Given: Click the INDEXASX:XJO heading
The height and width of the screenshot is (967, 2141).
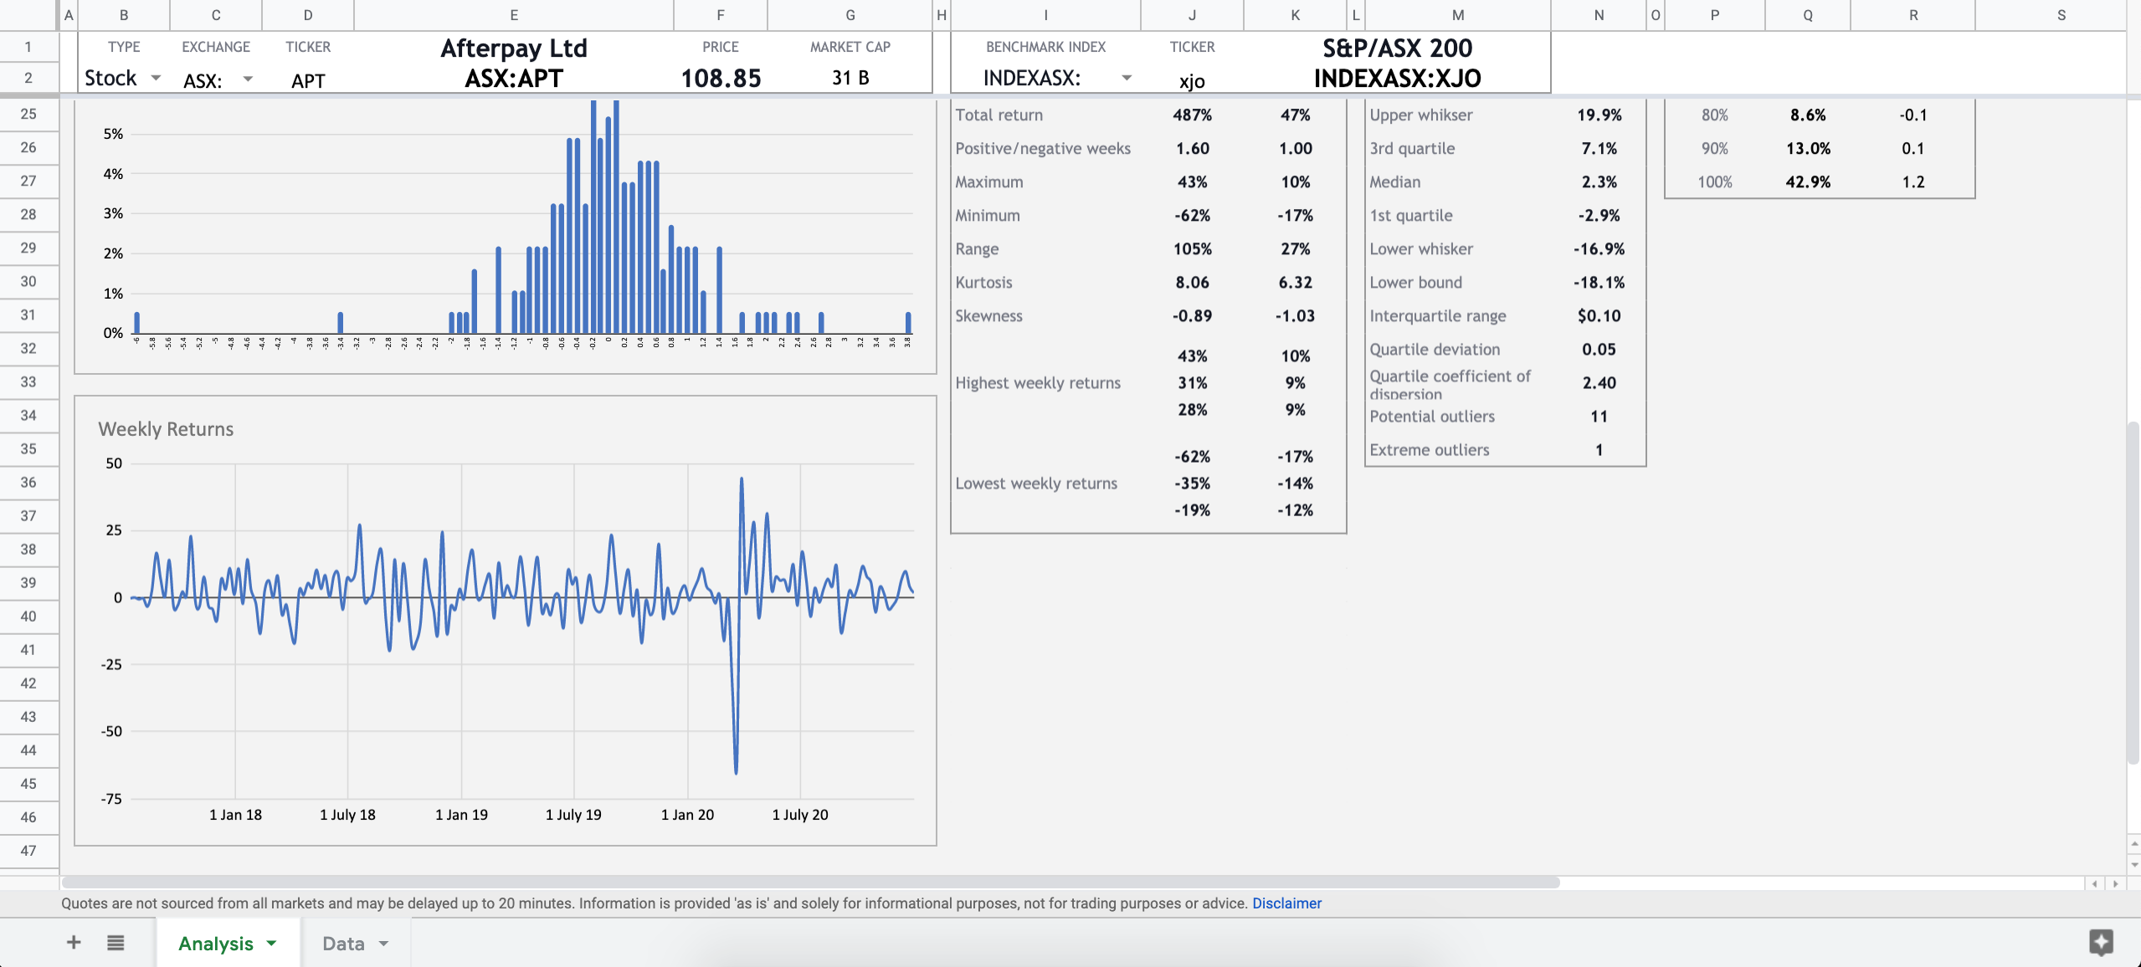Looking at the screenshot, I should [x=1397, y=79].
